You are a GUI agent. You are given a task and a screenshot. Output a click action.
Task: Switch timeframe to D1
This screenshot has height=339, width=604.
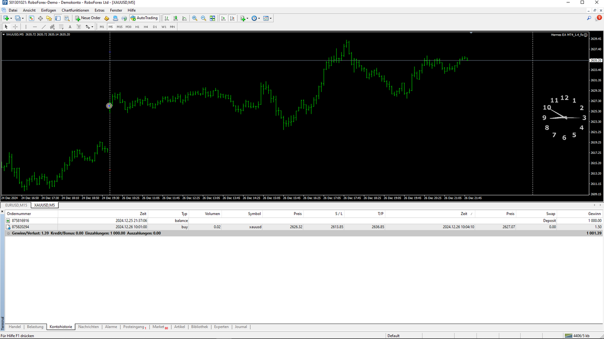pos(155,27)
